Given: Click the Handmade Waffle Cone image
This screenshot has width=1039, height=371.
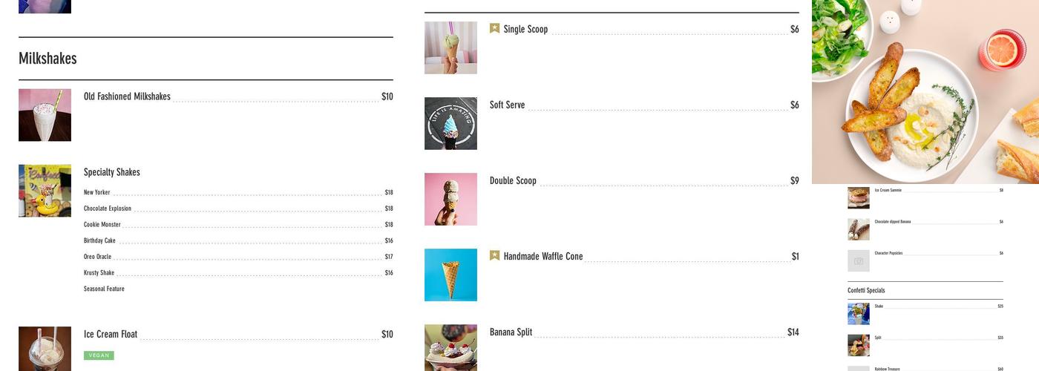Looking at the screenshot, I should point(450,275).
